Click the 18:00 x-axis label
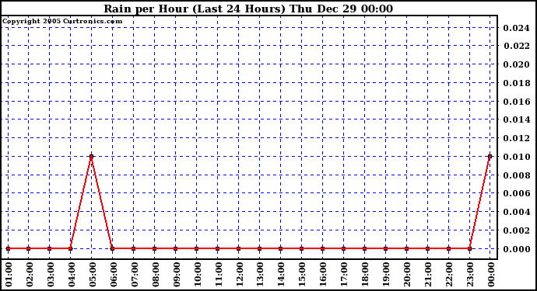 click(365, 275)
